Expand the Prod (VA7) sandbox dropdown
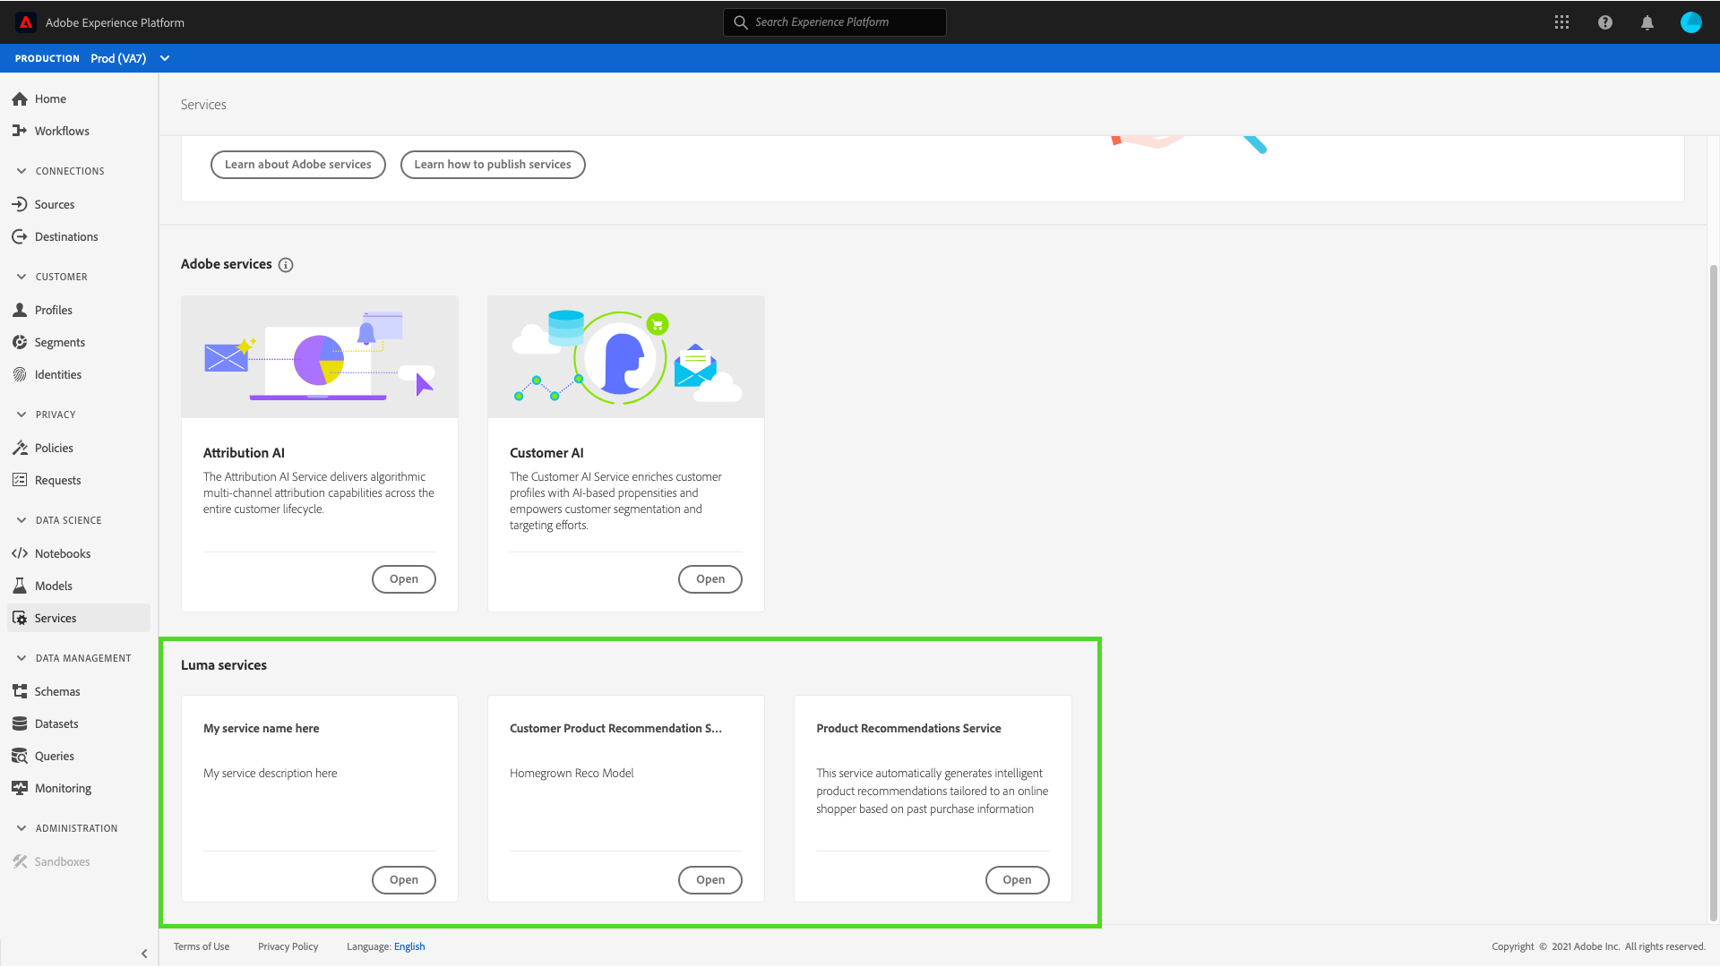The height and width of the screenshot is (967, 1720). pyautogui.click(x=165, y=58)
